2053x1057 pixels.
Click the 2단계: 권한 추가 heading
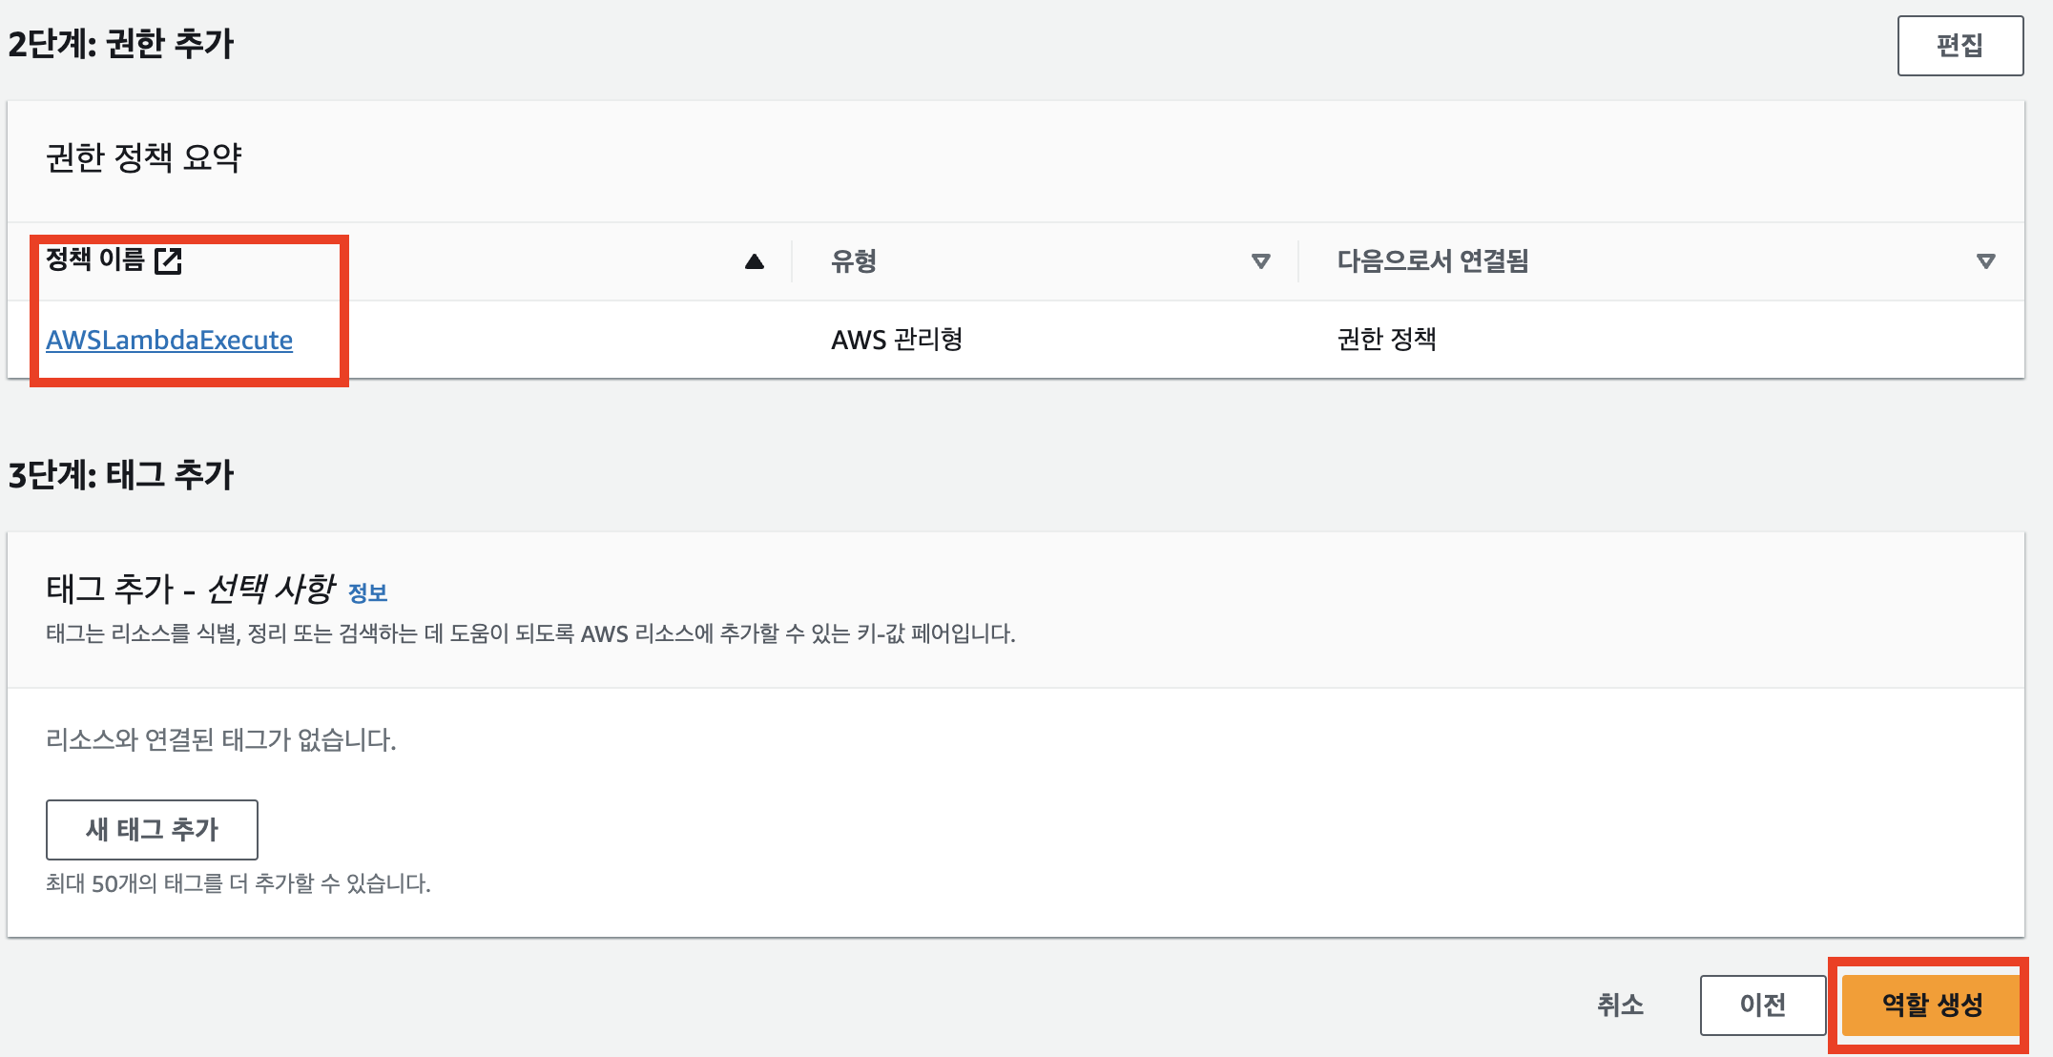pyautogui.click(x=121, y=44)
